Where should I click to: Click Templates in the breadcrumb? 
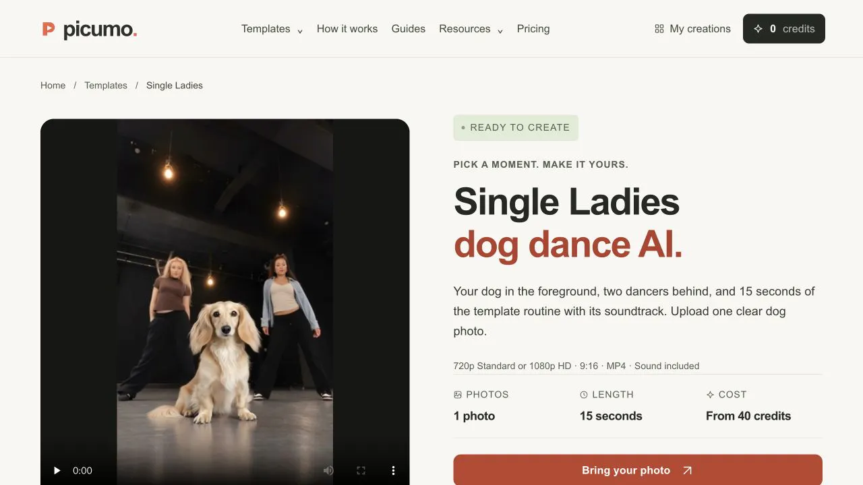[x=106, y=86]
